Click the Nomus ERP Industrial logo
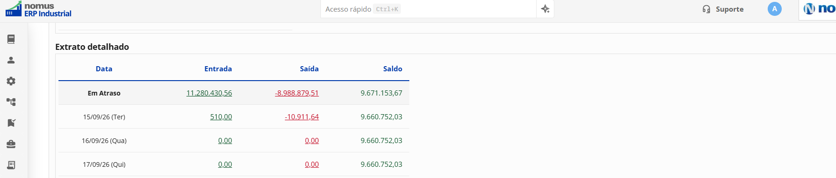Screen dimensions: 836x178 click(38, 9)
